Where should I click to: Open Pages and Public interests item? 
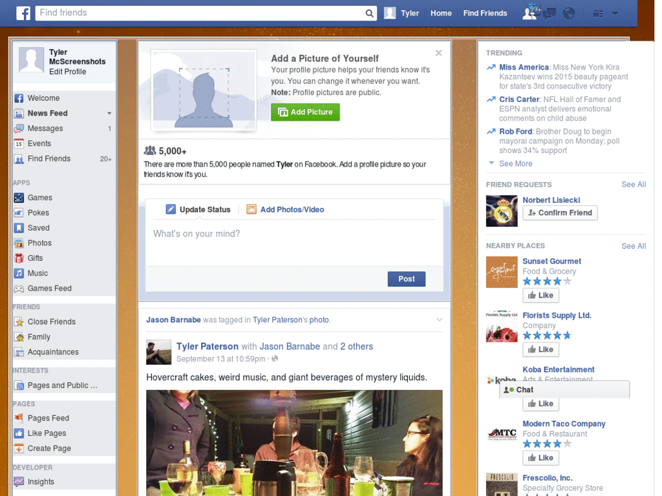pos(64,386)
